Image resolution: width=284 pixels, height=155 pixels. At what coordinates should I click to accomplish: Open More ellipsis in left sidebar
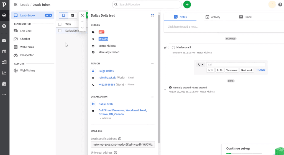(4, 94)
